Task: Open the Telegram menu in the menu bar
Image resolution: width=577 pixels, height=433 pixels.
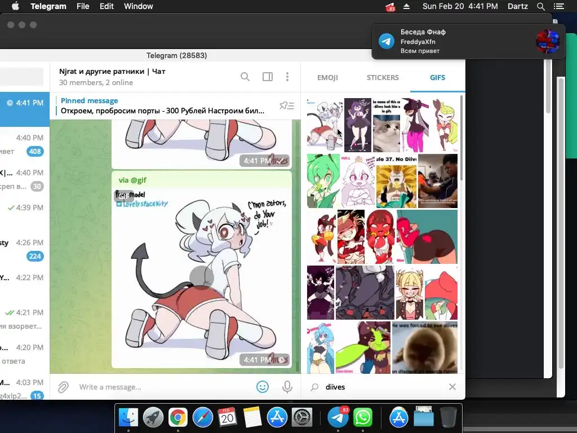Action: point(48,6)
